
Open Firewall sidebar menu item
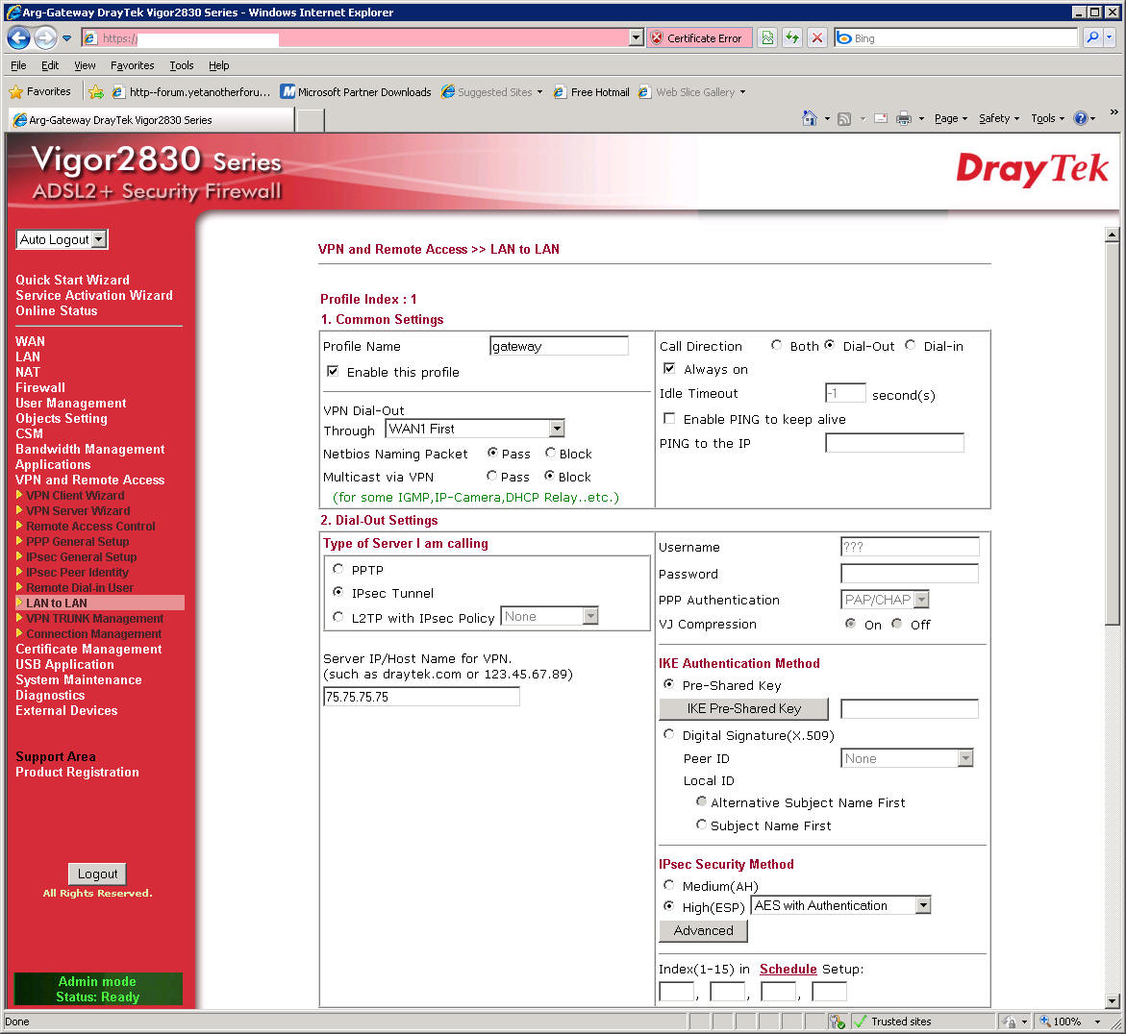[40, 387]
